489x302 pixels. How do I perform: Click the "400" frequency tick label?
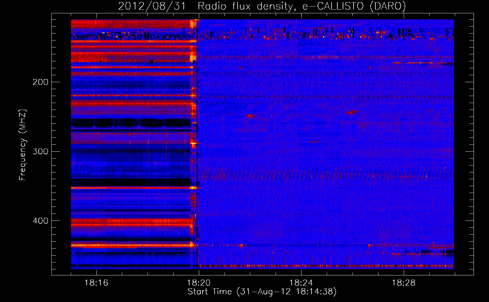point(40,221)
